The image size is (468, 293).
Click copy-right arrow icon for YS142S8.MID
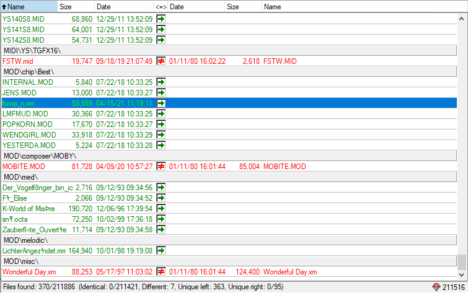(x=161, y=40)
